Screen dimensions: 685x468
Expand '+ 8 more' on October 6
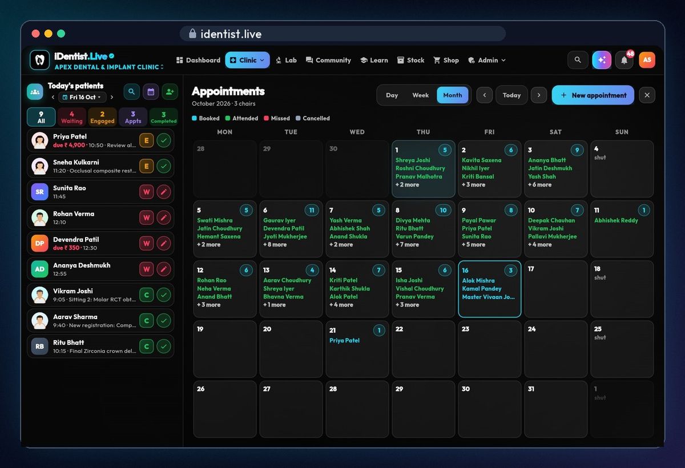coord(275,245)
